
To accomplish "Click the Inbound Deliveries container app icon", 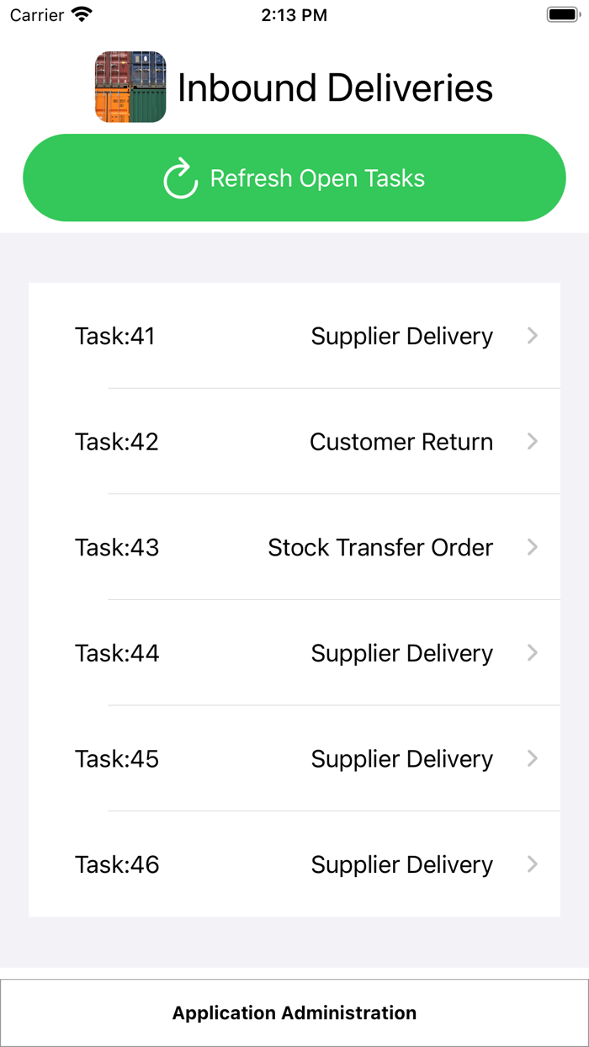I will [130, 84].
